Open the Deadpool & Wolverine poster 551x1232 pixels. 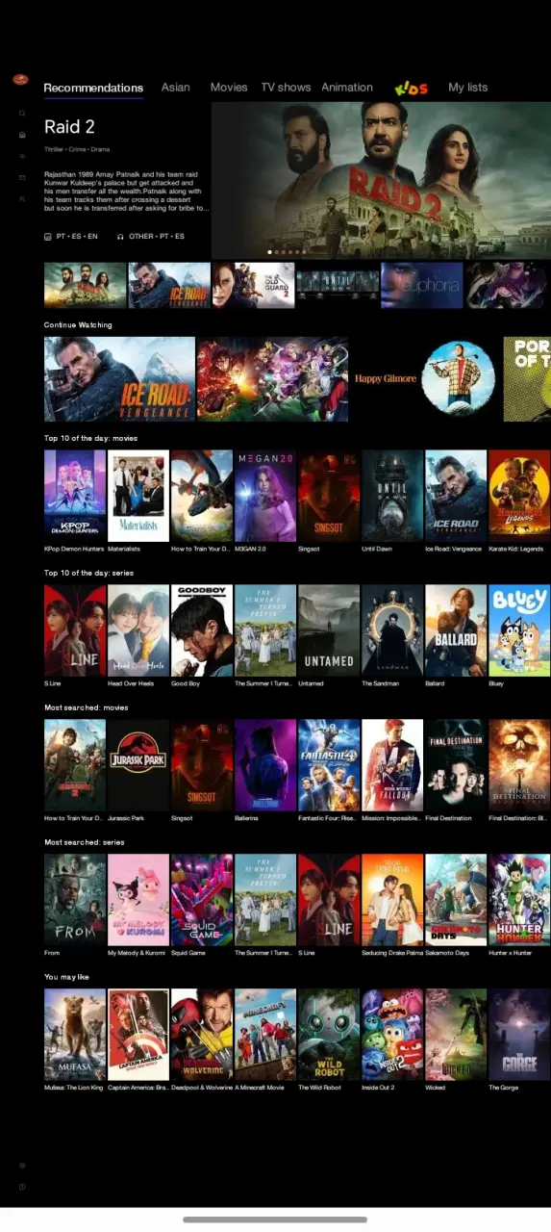pos(202,1035)
